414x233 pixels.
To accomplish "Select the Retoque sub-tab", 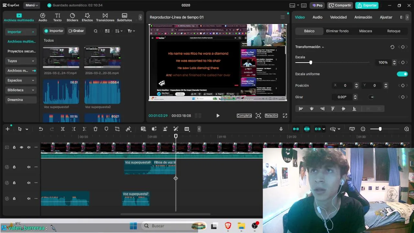I will [x=394, y=31].
